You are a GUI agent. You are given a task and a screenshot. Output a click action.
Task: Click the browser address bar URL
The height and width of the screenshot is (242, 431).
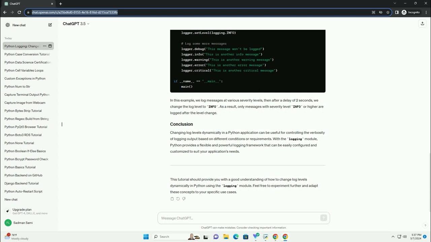(x=75, y=12)
